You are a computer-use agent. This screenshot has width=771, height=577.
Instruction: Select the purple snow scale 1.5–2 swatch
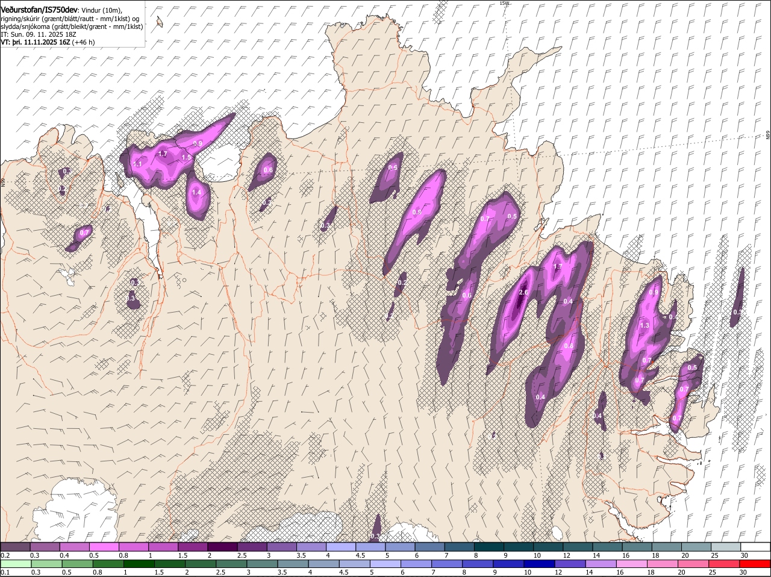[193, 546]
